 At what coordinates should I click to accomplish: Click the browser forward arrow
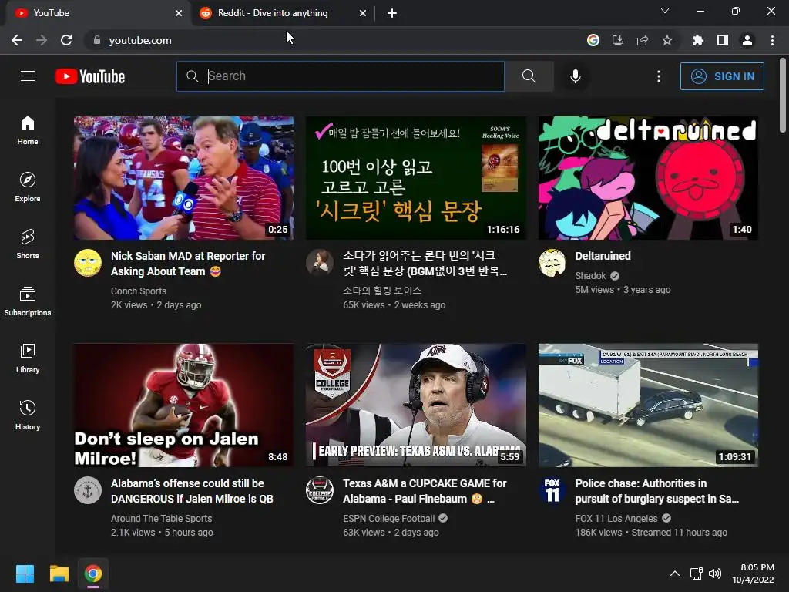pyautogui.click(x=42, y=40)
